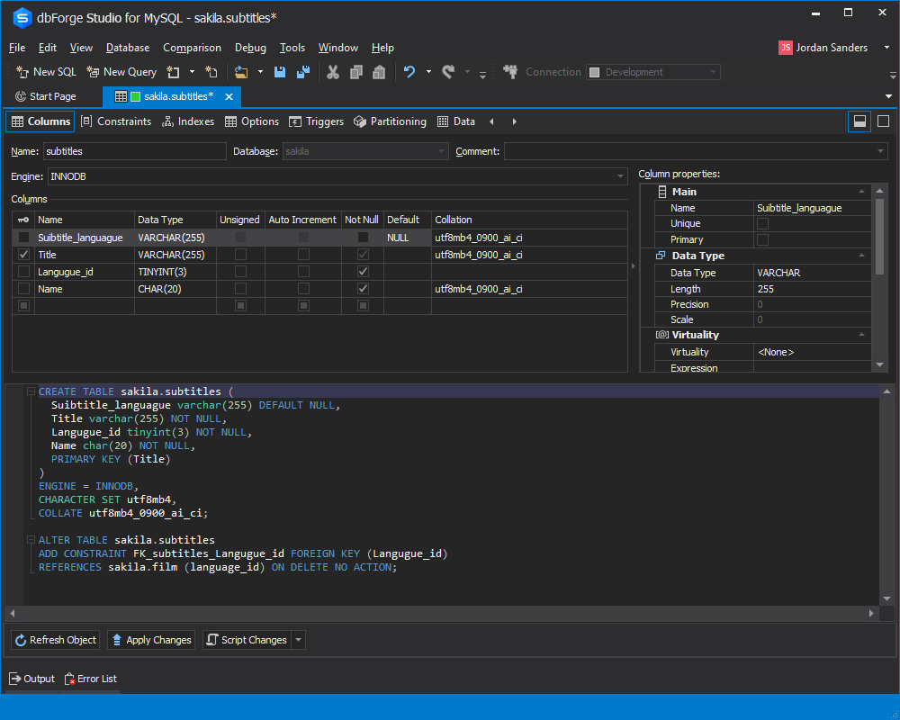Click the Redo arrow icon
This screenshot has width=900, height=720.
[448, 72]
